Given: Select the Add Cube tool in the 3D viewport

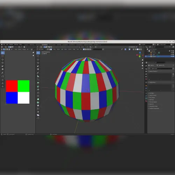Looking at the screenshot, I should 38,80.
